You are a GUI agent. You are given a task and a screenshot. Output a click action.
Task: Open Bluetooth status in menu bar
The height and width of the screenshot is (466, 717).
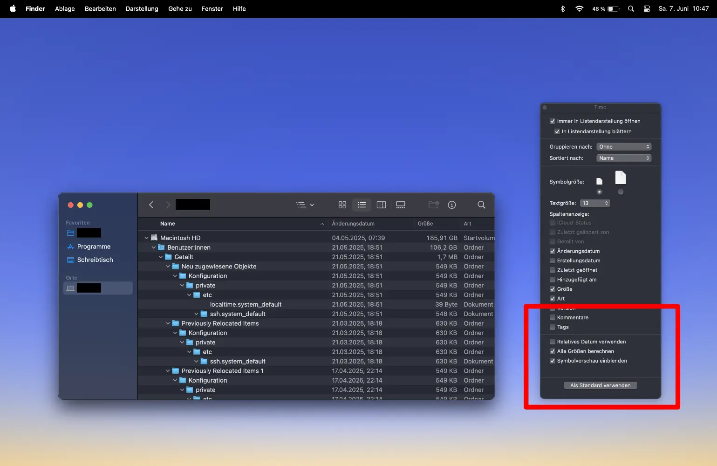pyautogui.click(x=563, y=8)
